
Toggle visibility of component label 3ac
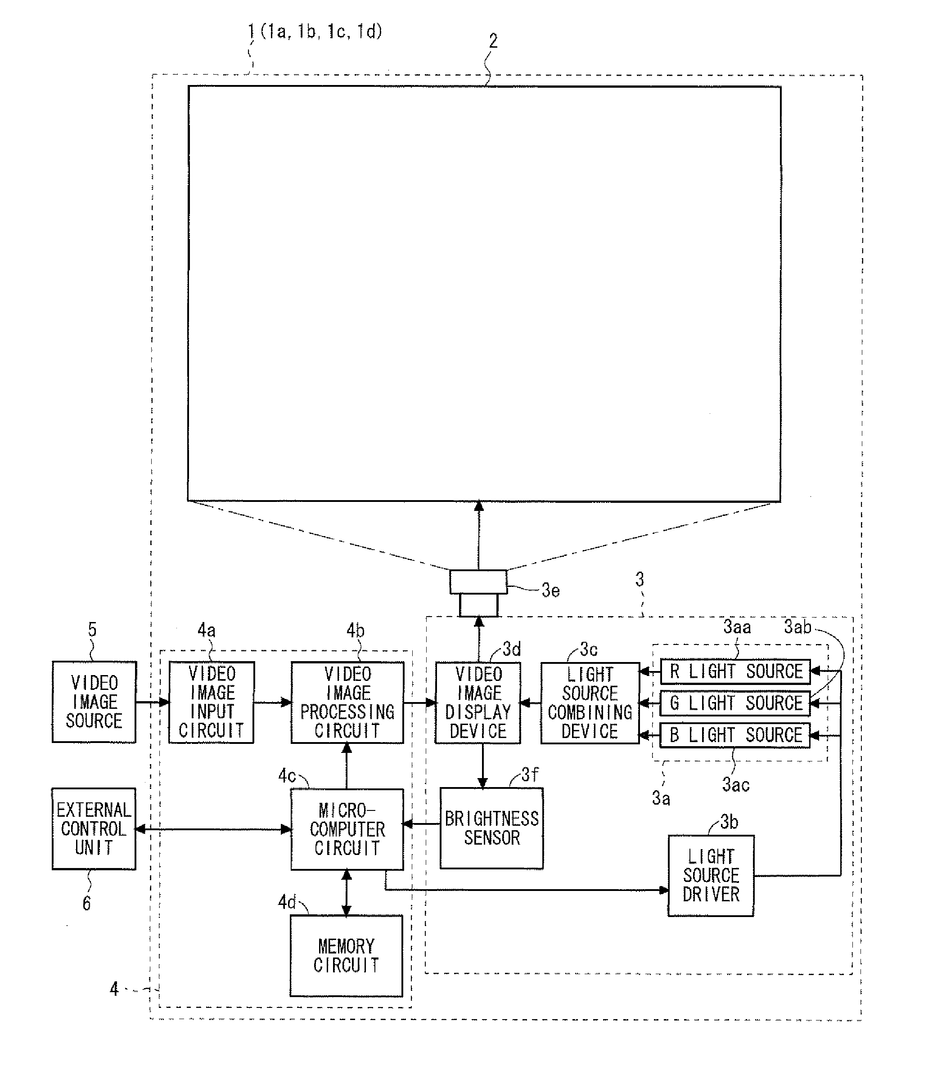[745, 791]
